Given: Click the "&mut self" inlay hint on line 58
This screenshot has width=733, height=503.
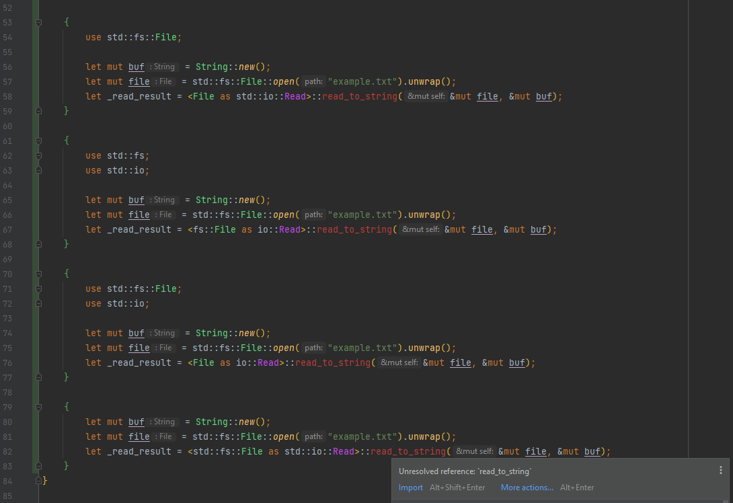Looking at the screenshot, I should (426, 96).
